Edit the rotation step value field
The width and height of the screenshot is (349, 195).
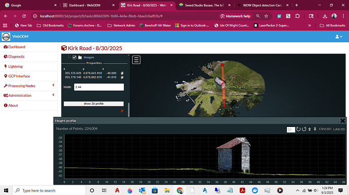(291, 129)
